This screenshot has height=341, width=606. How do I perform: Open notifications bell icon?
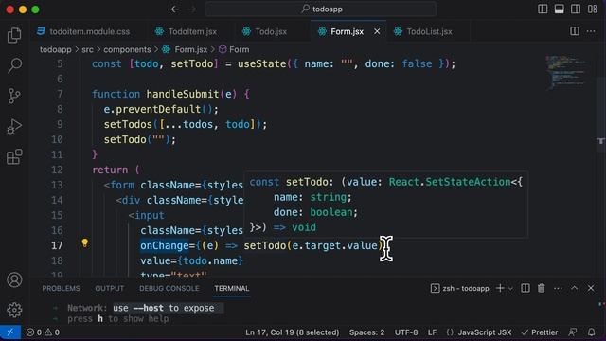[x=591, y=332]
